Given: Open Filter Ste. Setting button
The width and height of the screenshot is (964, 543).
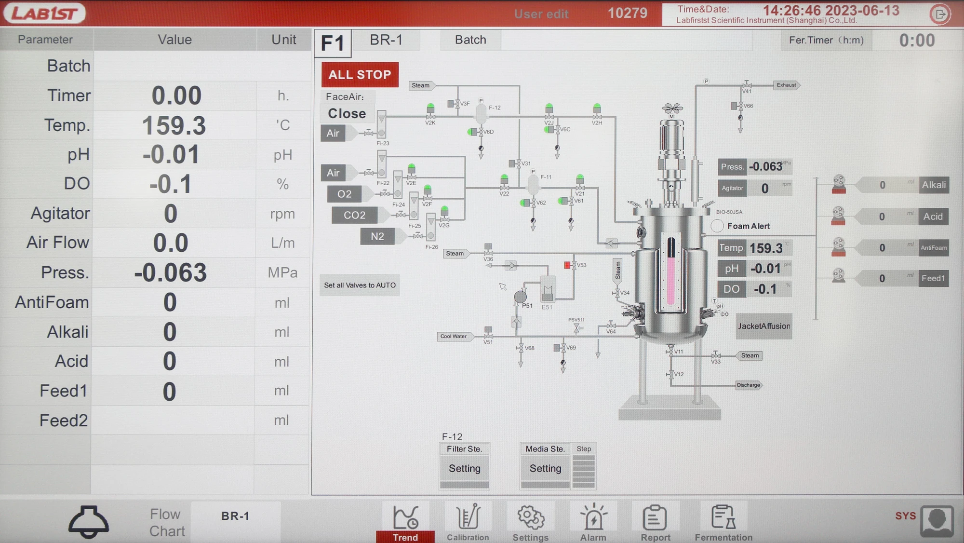Looking at the screenshot, I should click(x=464, y=468).
